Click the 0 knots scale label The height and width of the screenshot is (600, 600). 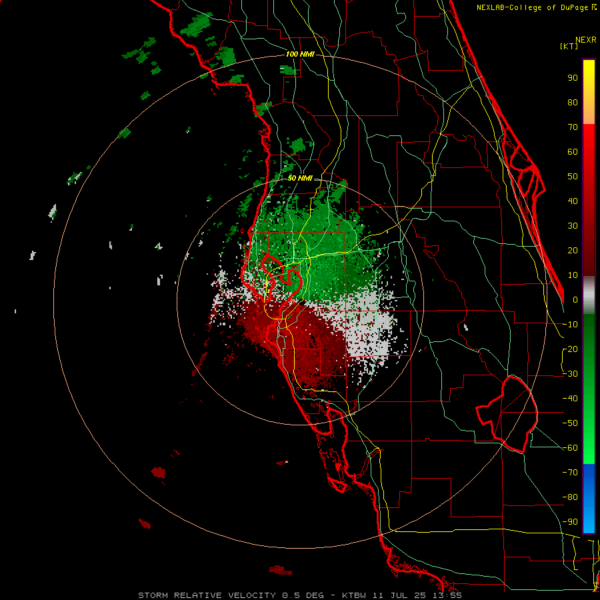coord(575,299)
